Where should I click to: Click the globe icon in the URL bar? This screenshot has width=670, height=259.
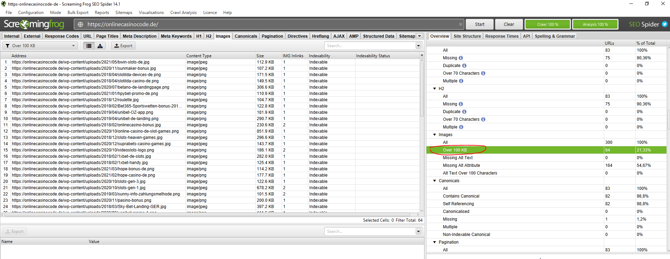click(80, 24)
